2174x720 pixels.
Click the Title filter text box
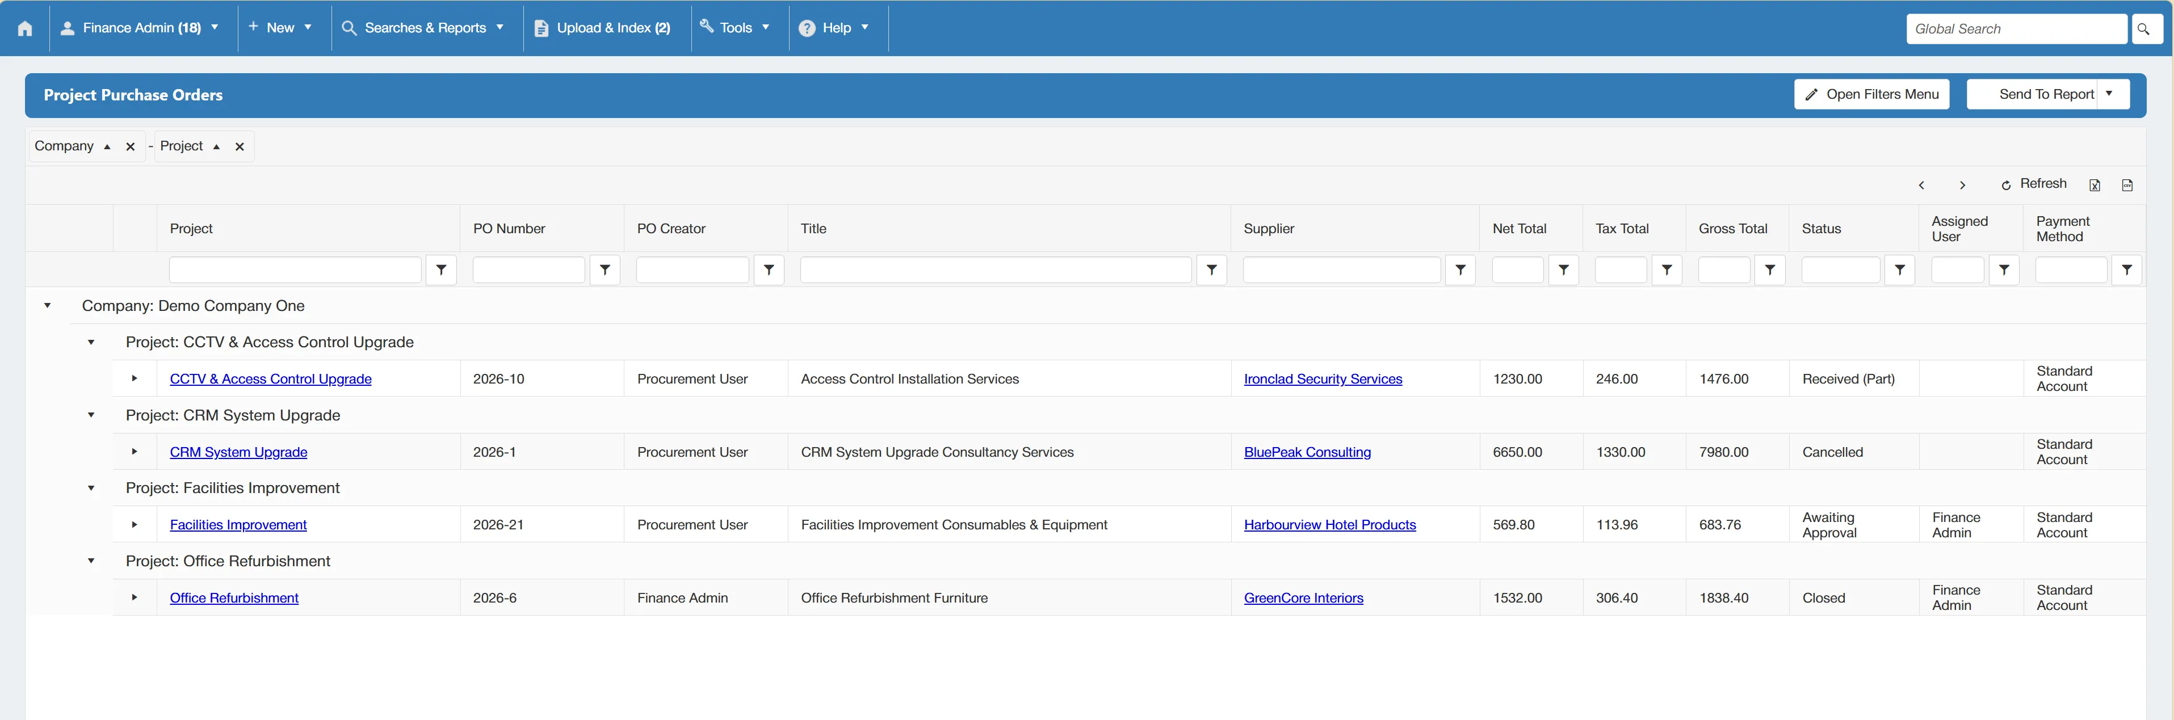(996, 270)
